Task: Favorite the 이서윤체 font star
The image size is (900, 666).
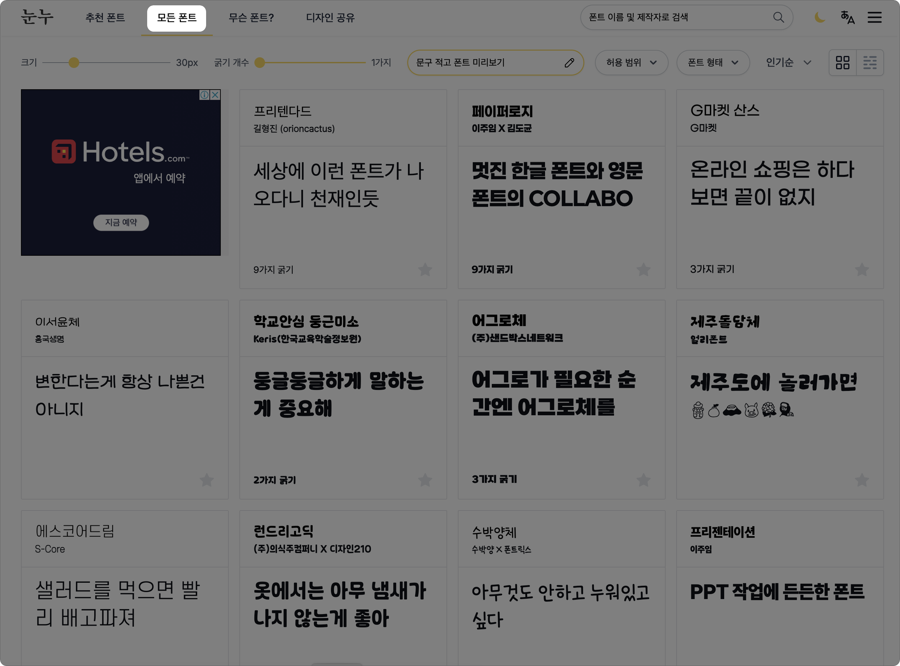Action: pyautogui.click(x=206, y=480)
